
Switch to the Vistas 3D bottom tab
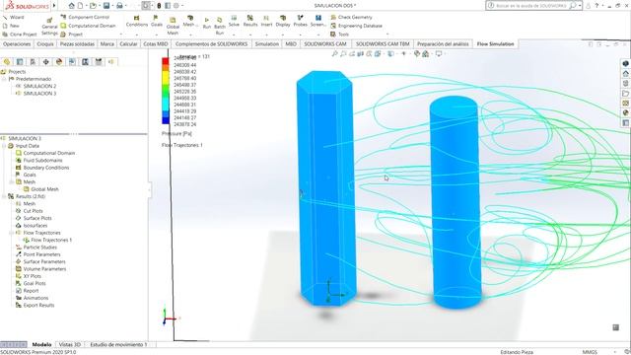[70, 344]
